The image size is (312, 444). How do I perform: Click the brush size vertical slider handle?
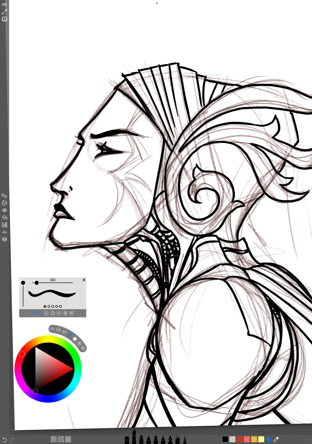(x=23, y=283)
